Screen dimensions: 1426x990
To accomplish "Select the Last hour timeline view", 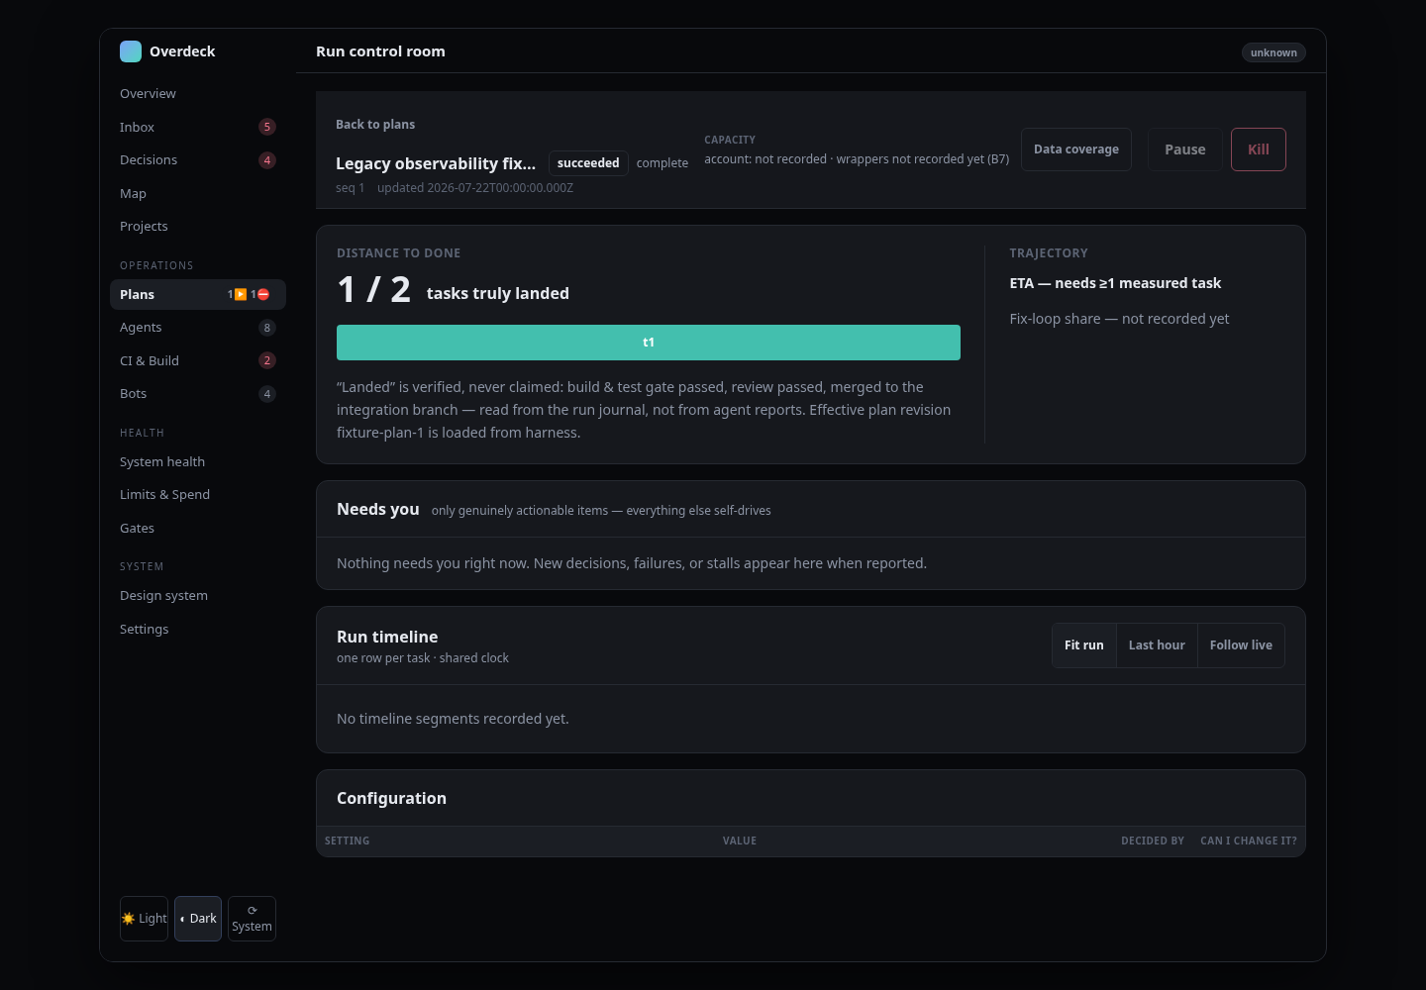I will coord(1157,645).
